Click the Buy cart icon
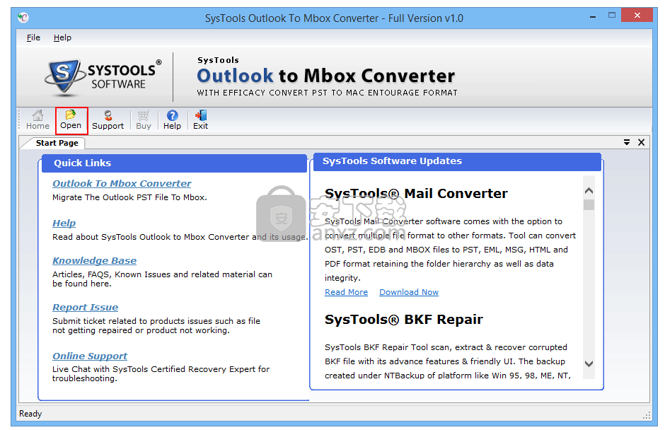665x430 pixels. point(144,120)
